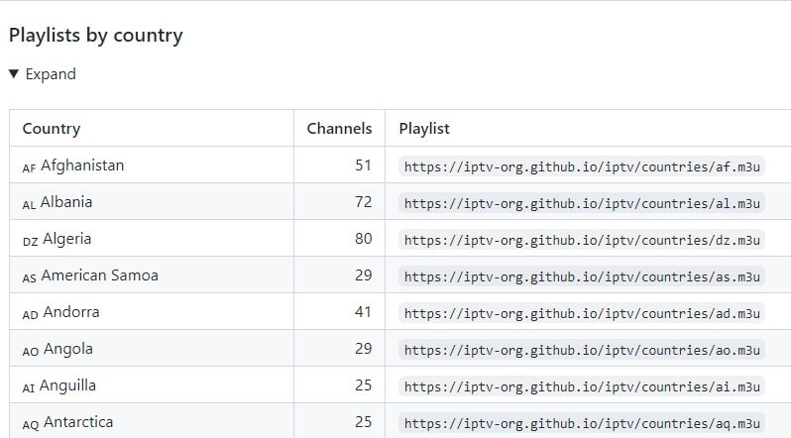Click the AL flag code for Albania

29,205
